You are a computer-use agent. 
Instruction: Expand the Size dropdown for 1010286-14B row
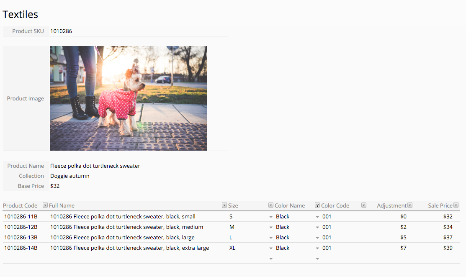click(x=271, y=248)
